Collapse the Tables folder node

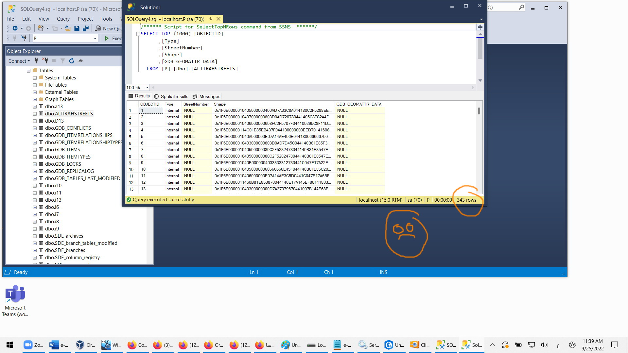click(x=29, y=71)
